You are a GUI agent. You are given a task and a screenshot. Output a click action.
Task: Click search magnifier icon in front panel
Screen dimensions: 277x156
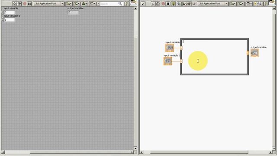click(120, 3)
